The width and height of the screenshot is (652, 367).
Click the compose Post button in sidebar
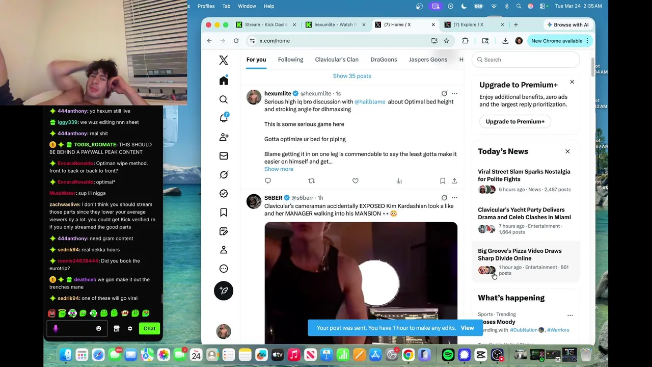tap(224, 291)
